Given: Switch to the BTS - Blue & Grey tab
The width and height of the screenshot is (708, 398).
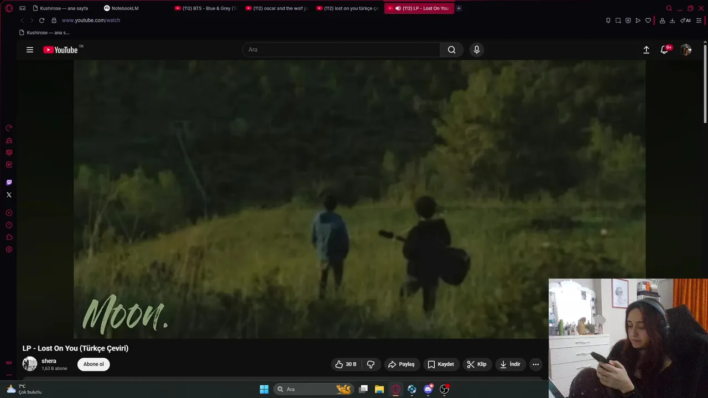Looking at the screenshot, I should [x=206, y=8].
